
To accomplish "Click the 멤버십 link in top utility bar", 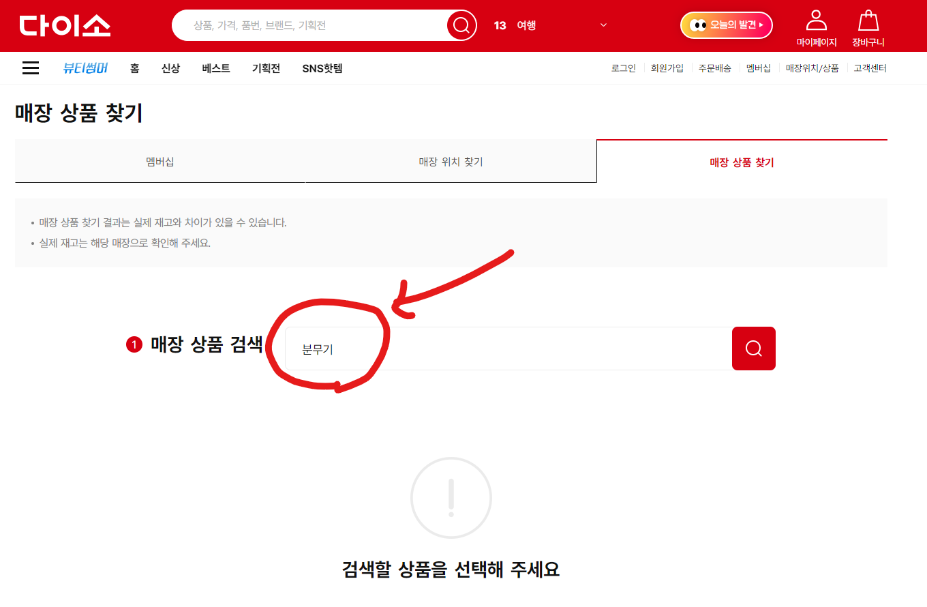I will tap(759, 68).
